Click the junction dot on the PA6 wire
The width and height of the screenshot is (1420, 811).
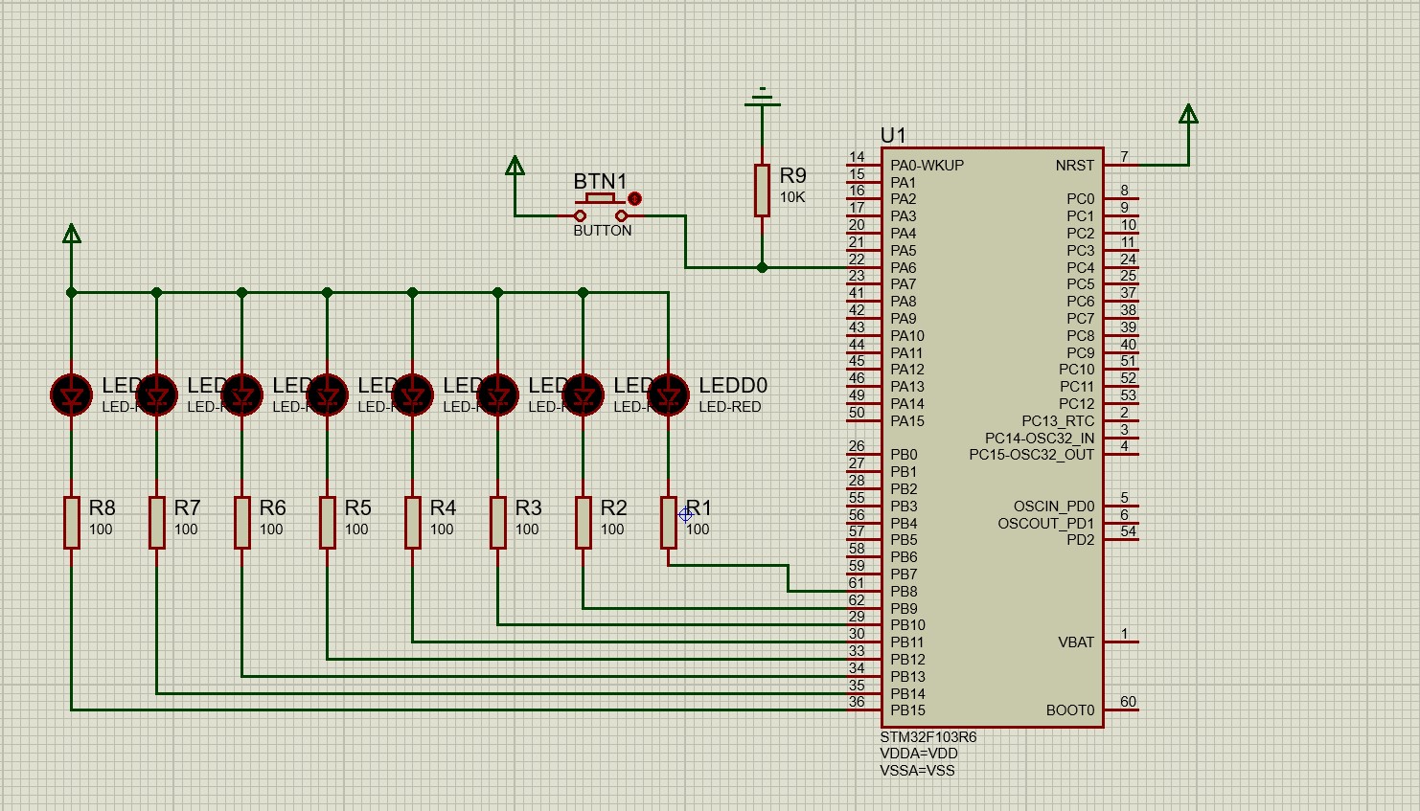762,267
